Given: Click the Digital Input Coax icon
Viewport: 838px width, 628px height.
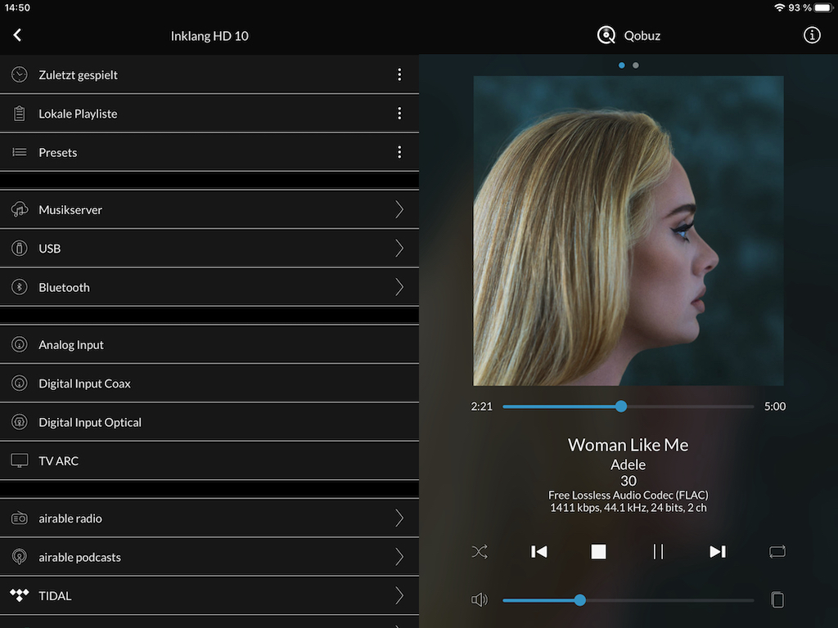Looking at the screenshot, I should (20, 384).
